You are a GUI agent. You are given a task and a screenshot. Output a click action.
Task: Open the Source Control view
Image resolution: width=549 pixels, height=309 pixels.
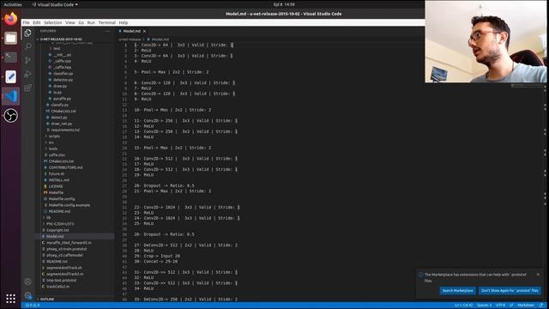(27, 60)
